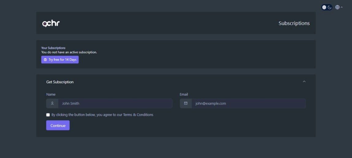Focus the Name input field
352x158 pixels.
[115, 103]
